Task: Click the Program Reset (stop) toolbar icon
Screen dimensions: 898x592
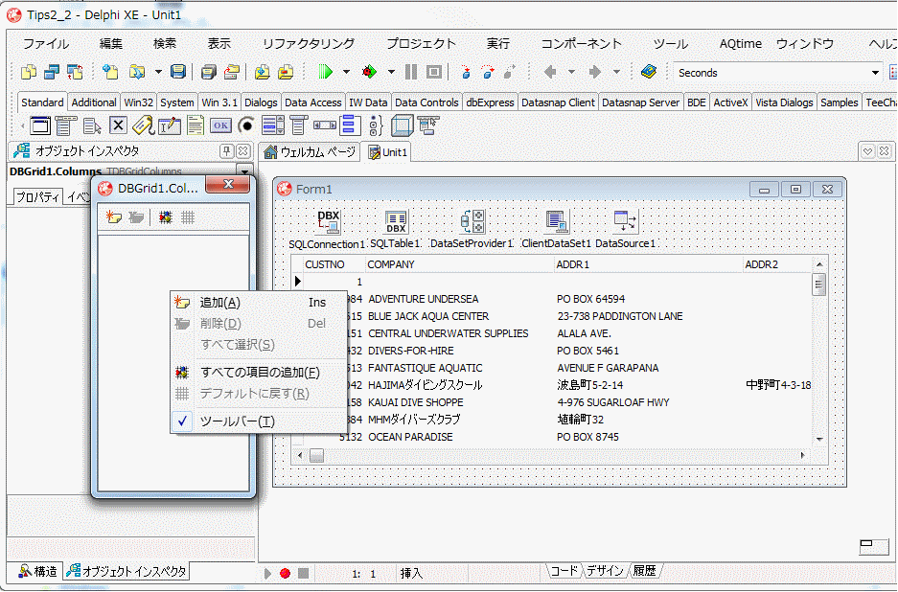Action: coord(434,72)
